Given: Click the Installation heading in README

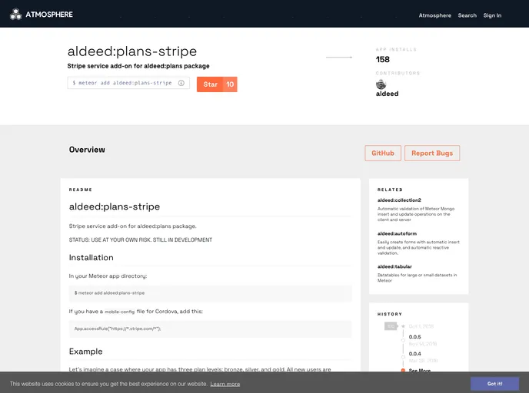Looking at the screenshot, I should click(91, 258).
